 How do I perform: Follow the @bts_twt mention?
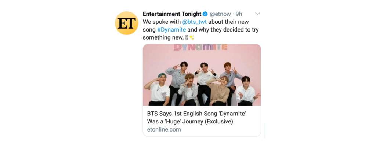(x=195, y=22)
